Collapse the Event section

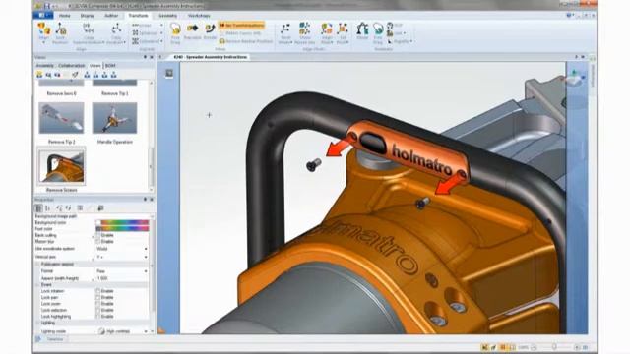pos(38,284)
